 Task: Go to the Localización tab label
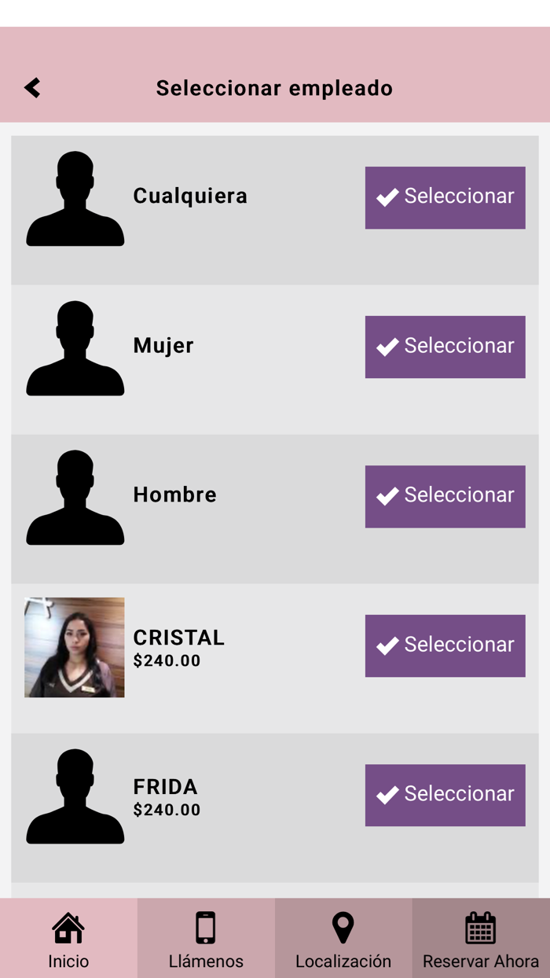click(x=343, y=961)
